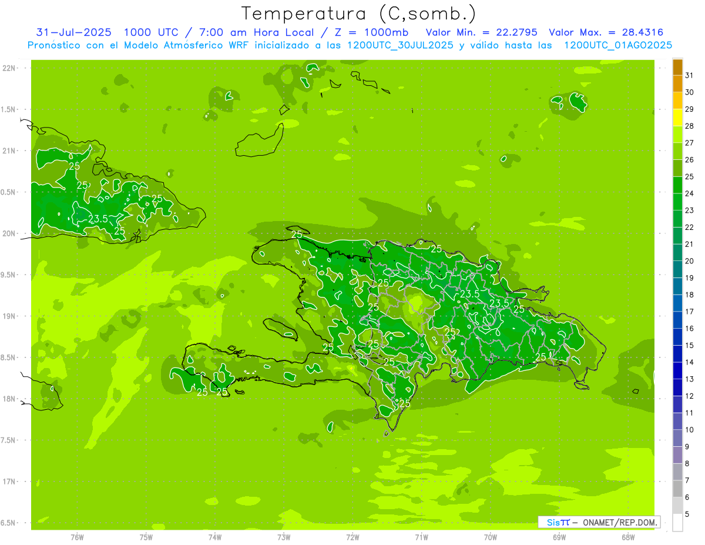Click the "Valor Min. = 22.2795" value
The width and height of the screenshot is (705, 545).
(x=482, y=32)
